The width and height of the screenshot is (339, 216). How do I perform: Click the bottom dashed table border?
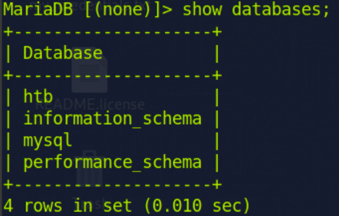point(112,185)
